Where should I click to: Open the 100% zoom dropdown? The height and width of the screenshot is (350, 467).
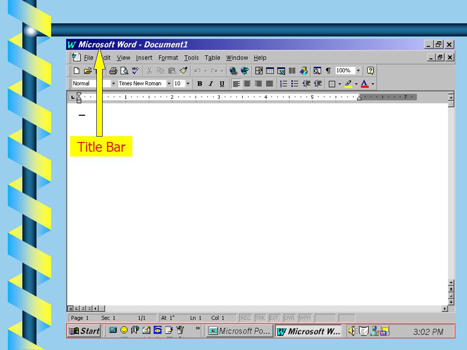[359, 70]
